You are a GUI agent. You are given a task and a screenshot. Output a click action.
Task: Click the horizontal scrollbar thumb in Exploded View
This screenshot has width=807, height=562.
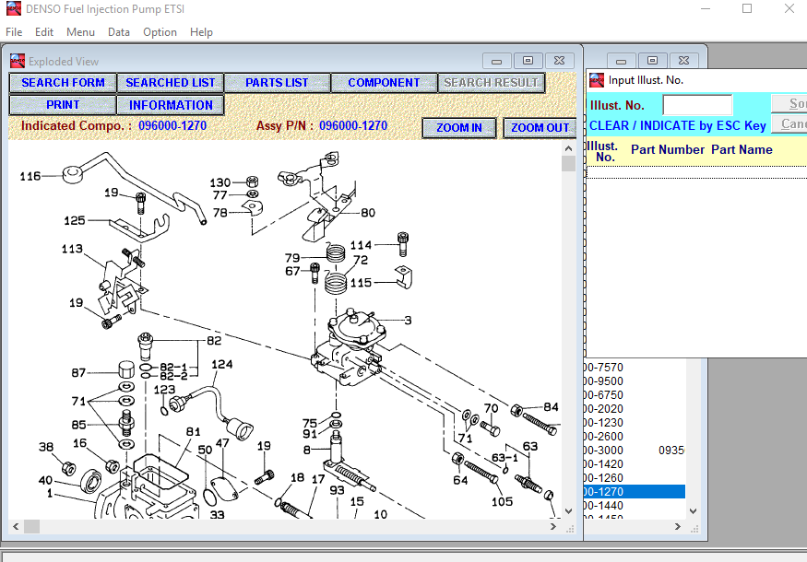tap(32, 526)
